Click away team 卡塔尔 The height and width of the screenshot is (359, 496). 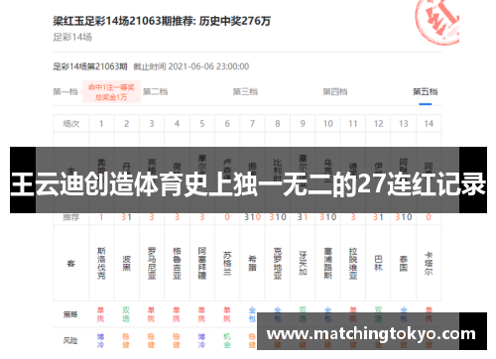[x=429, y=264]
